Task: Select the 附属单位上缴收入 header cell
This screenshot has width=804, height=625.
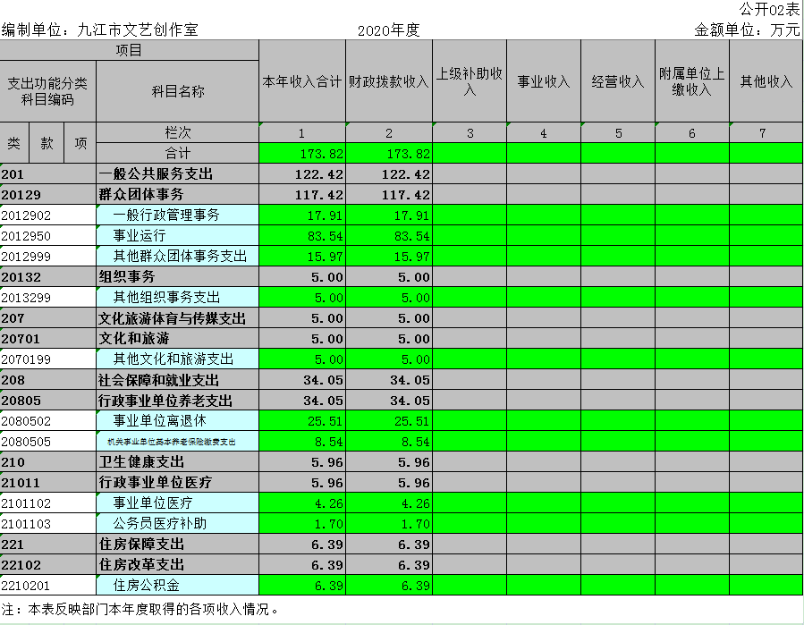Action: point(691,81)
